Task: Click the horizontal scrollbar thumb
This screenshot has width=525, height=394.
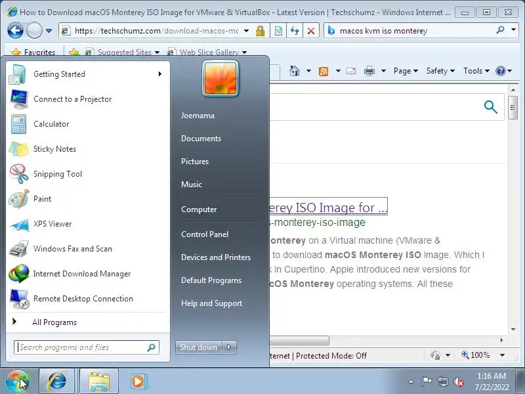Action: click(299, 340)
